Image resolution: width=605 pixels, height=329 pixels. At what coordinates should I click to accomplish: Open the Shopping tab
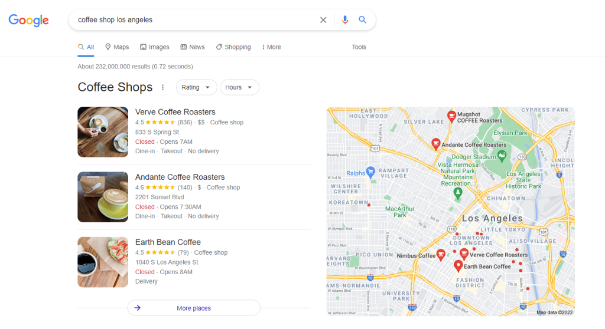point(233,47)
